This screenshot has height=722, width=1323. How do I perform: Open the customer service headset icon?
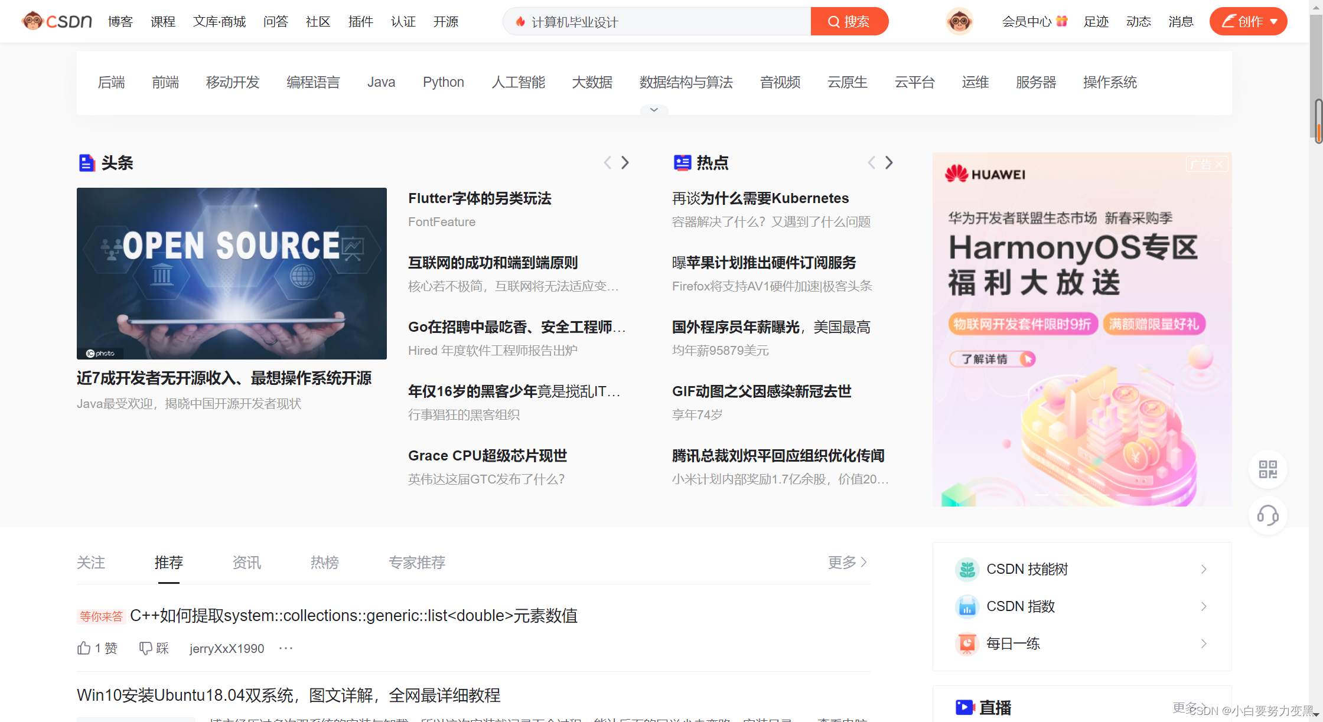point(1267,515)
